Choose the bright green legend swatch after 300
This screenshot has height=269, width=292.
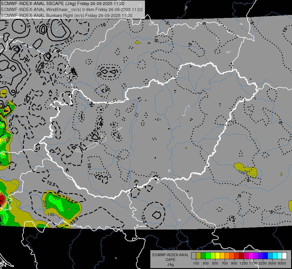[208, 256]
